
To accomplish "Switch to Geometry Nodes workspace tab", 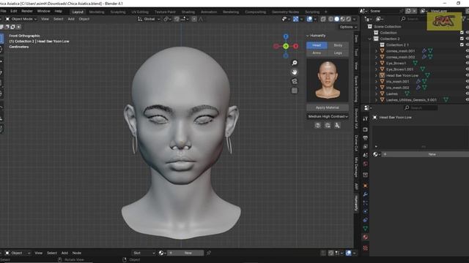I will [285, 12].
